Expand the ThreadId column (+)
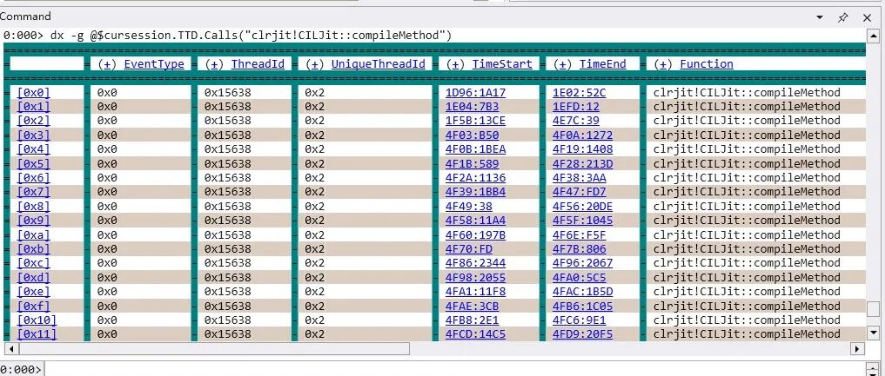This screenshot has height=376, width=885. point(214,64)
